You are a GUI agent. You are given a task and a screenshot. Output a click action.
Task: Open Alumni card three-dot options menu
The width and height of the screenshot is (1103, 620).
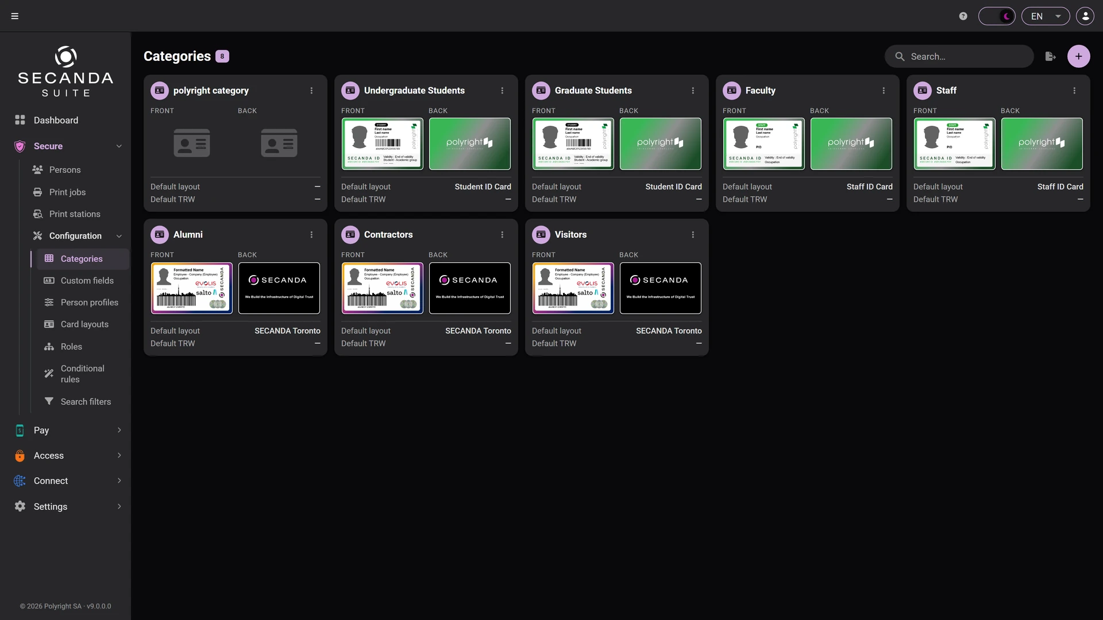[x=311, y=235]
